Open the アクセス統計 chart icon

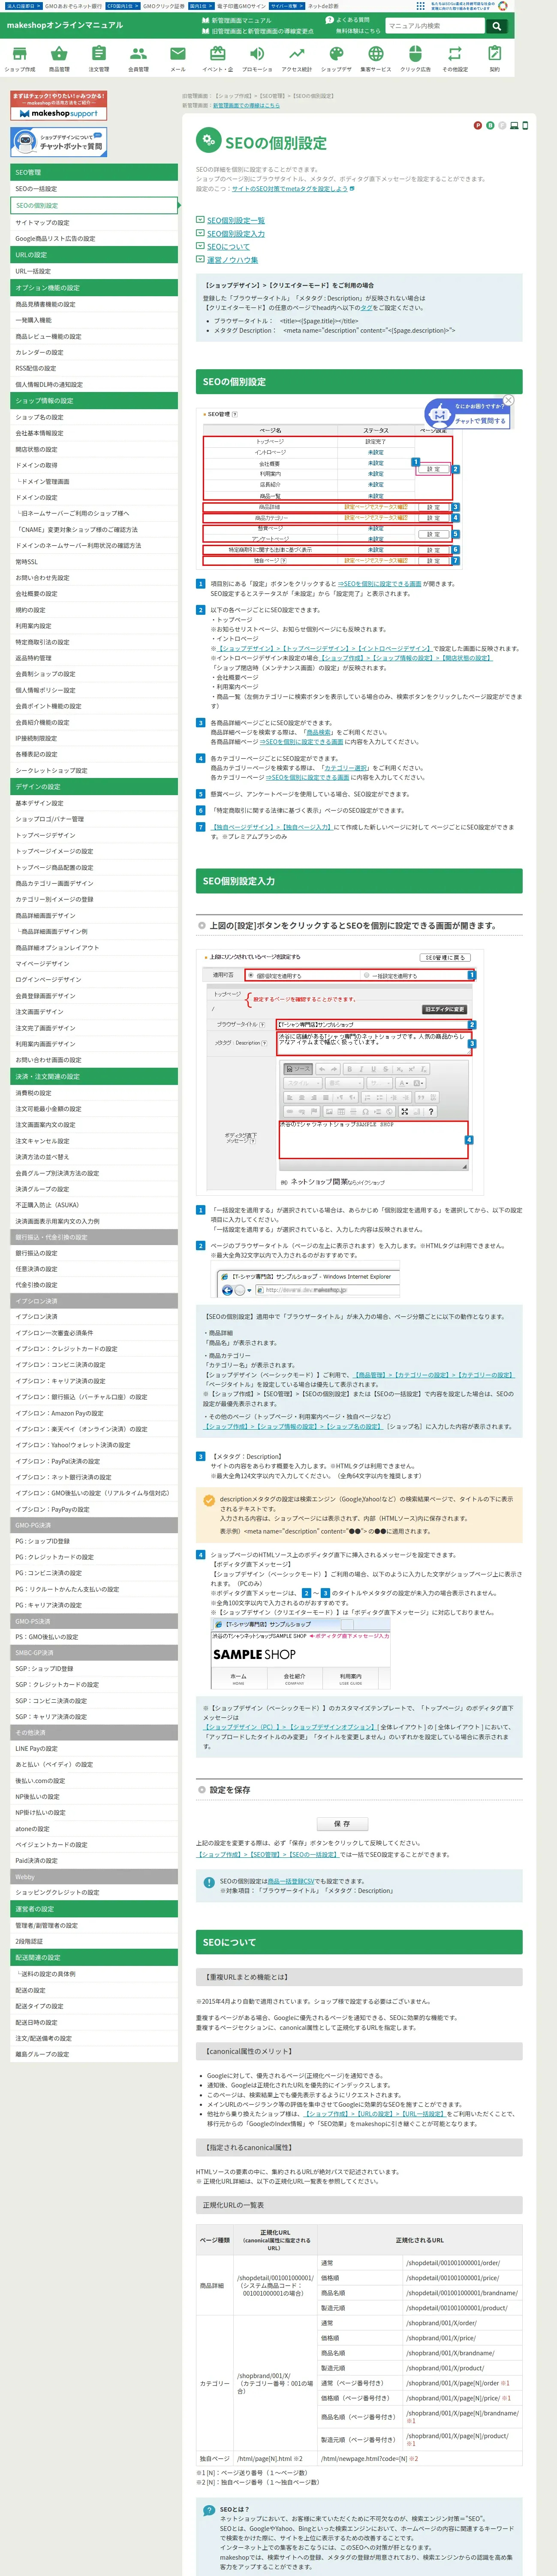tap(296, 58)
